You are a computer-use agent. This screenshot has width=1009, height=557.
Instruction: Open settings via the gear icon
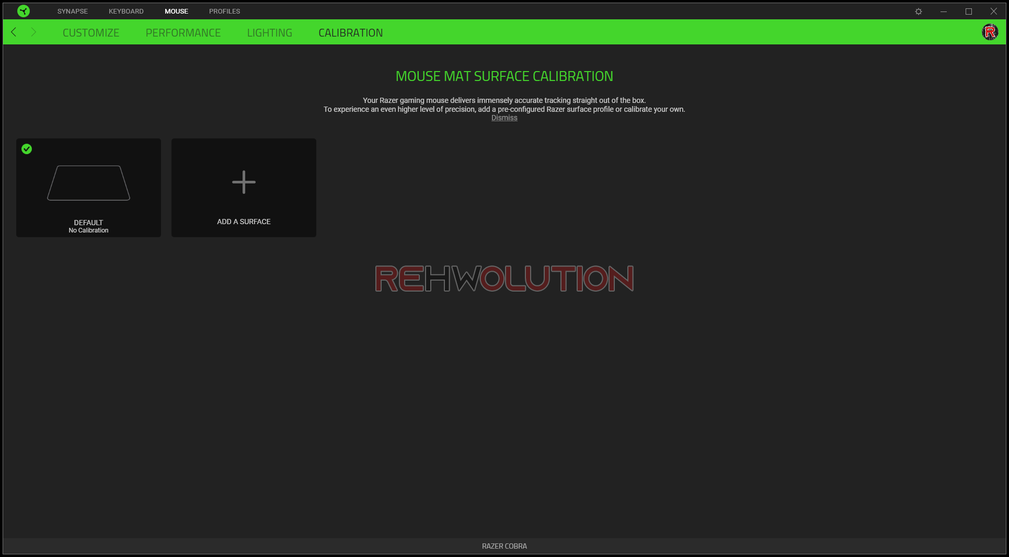click(x=919, y=11)
